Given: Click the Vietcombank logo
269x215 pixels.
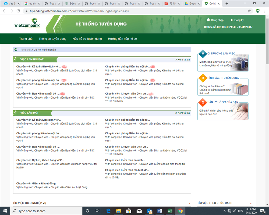Looking at the screenshot, I should point(27,23).
